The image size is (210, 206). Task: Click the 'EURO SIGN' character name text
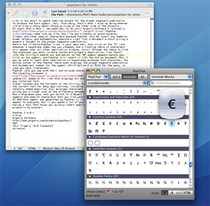(93, 196)
